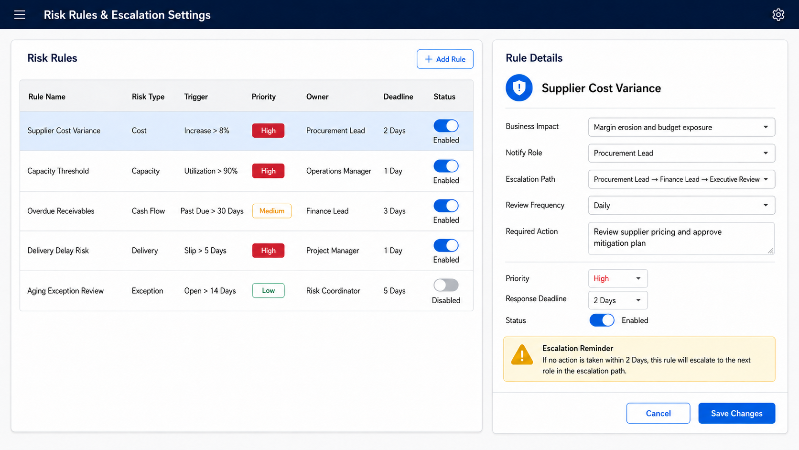The height and width of the screenshot is (450, 799).
Task: Click the High badge for Delivery Delay Risk
Action: click(x=268, y=251)
